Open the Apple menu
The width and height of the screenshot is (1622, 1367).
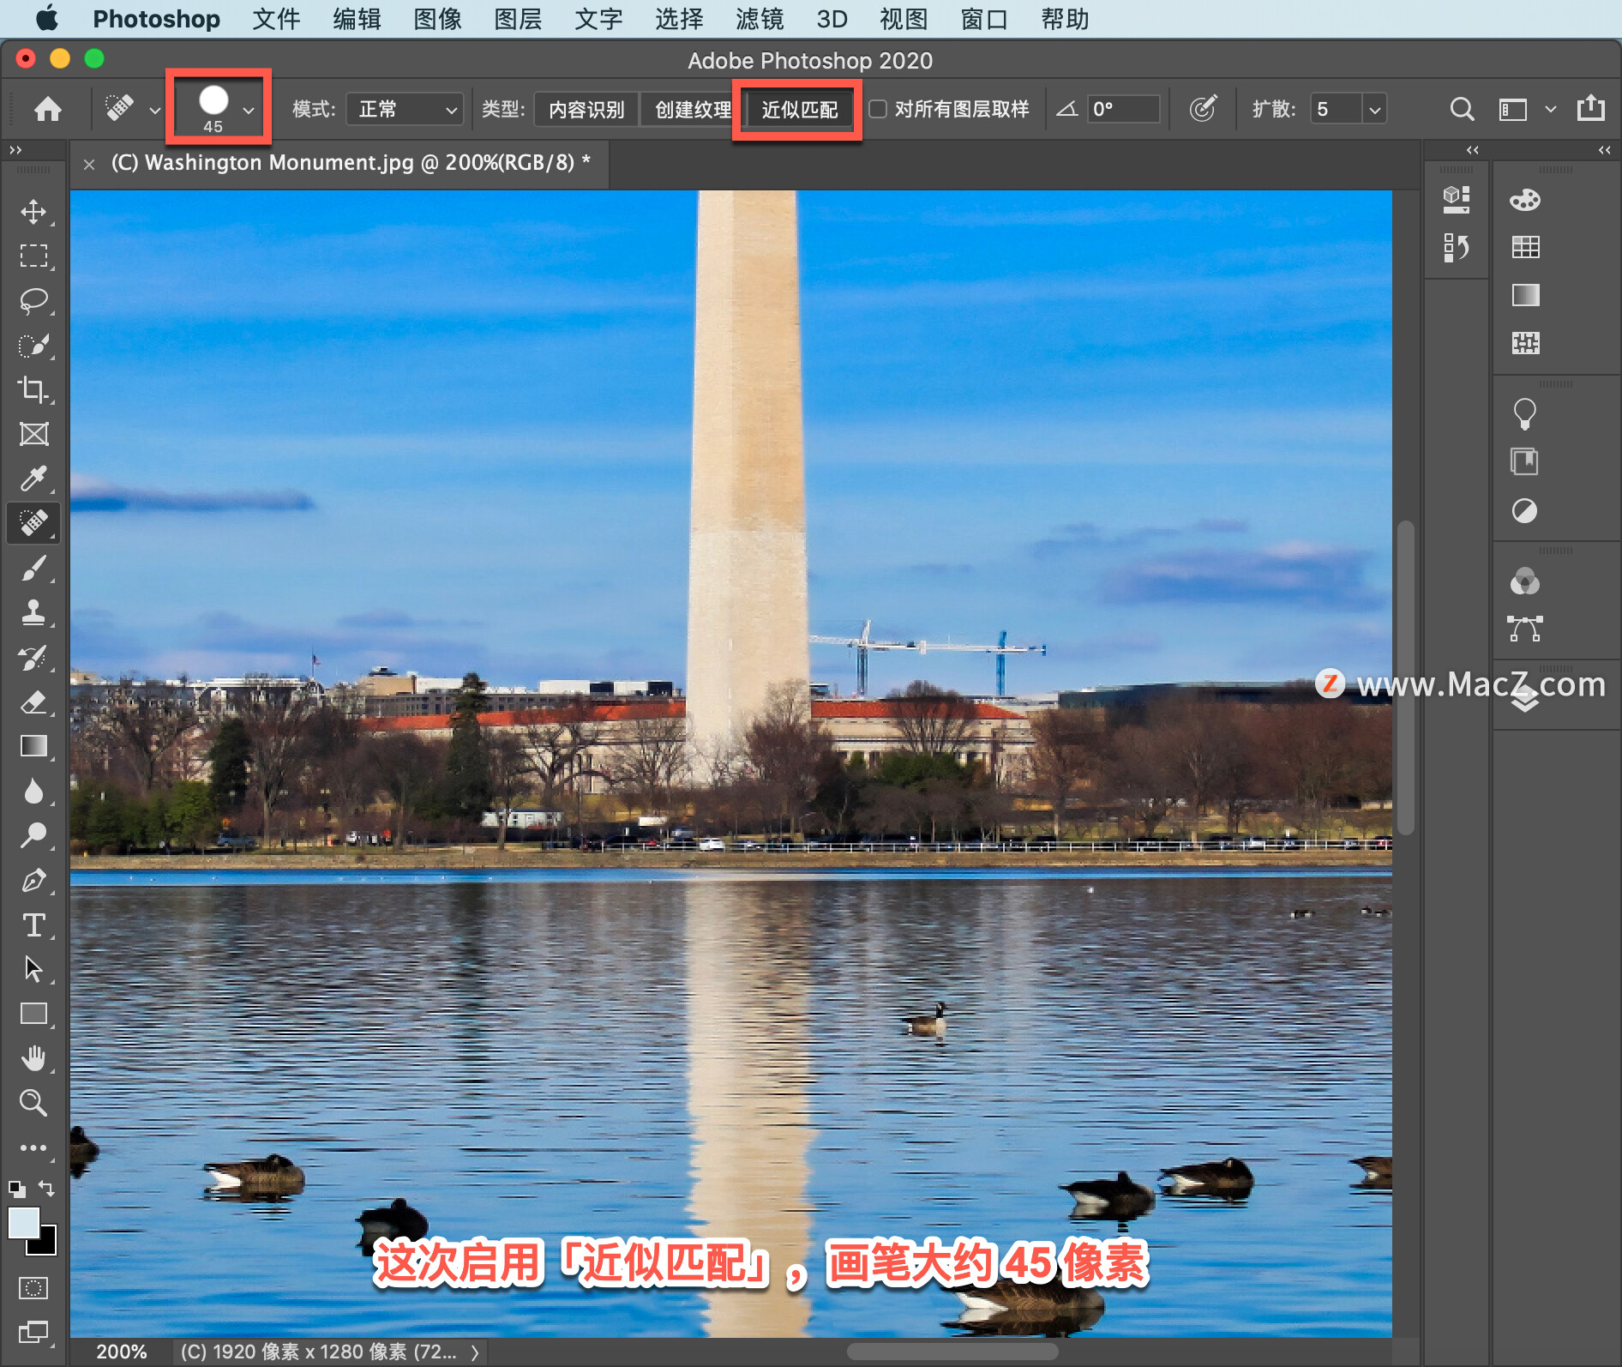[47, 18]
